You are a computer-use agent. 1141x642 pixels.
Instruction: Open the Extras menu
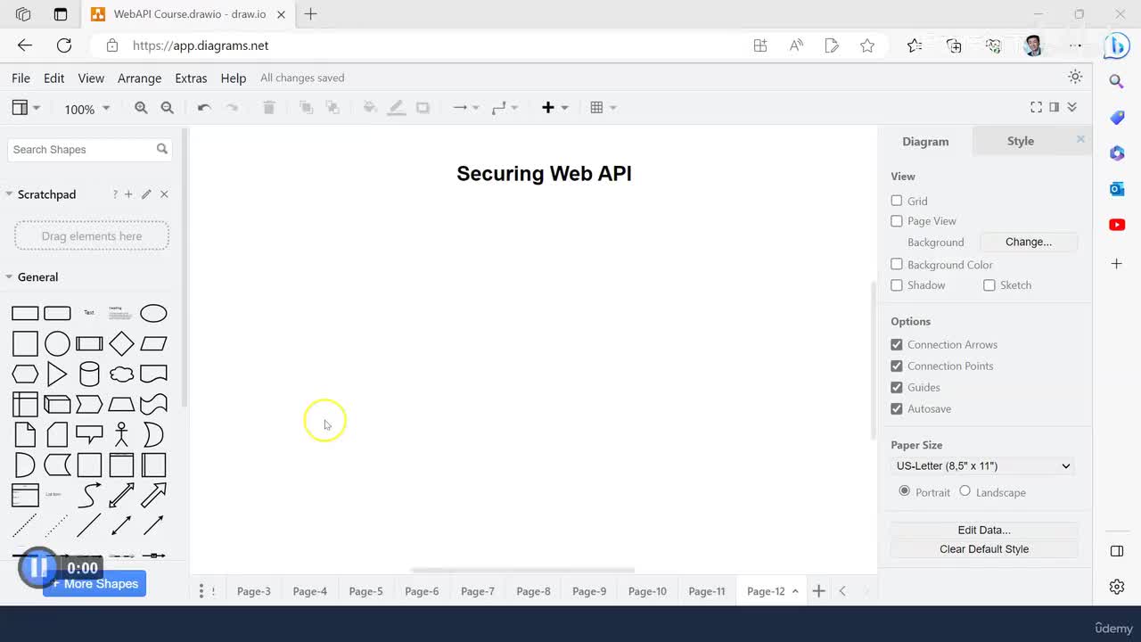click(x=191, y=78)
